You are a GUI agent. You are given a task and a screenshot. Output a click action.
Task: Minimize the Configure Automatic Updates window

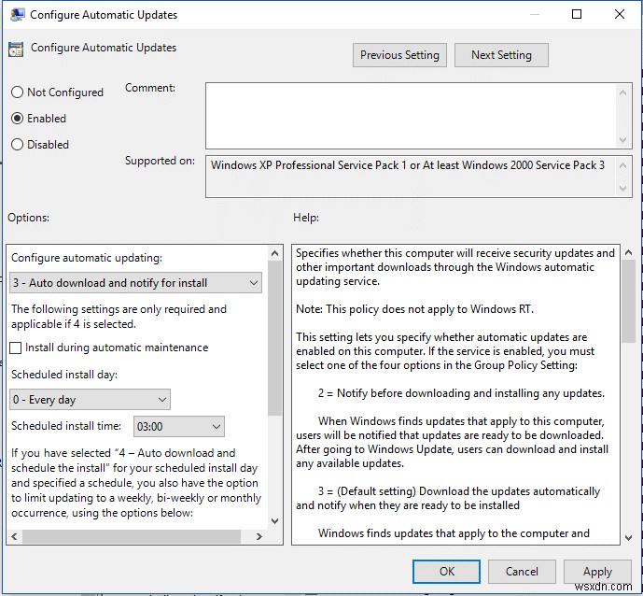tap(535, 14)
